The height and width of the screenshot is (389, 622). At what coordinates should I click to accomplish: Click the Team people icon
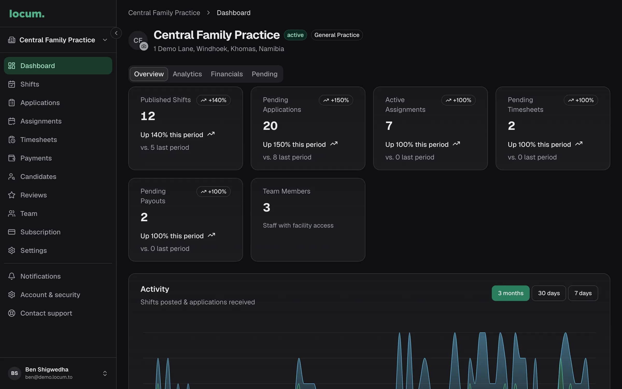(x=12, y=213)
